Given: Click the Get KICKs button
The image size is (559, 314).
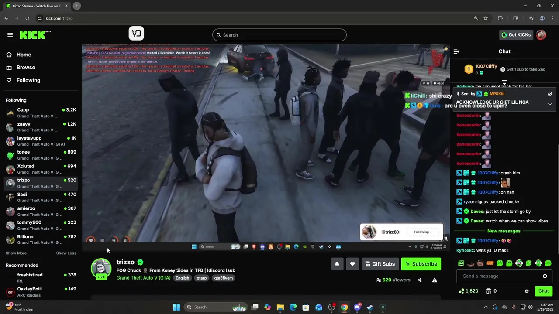Looking at the screenshot, I should point(516,35).
